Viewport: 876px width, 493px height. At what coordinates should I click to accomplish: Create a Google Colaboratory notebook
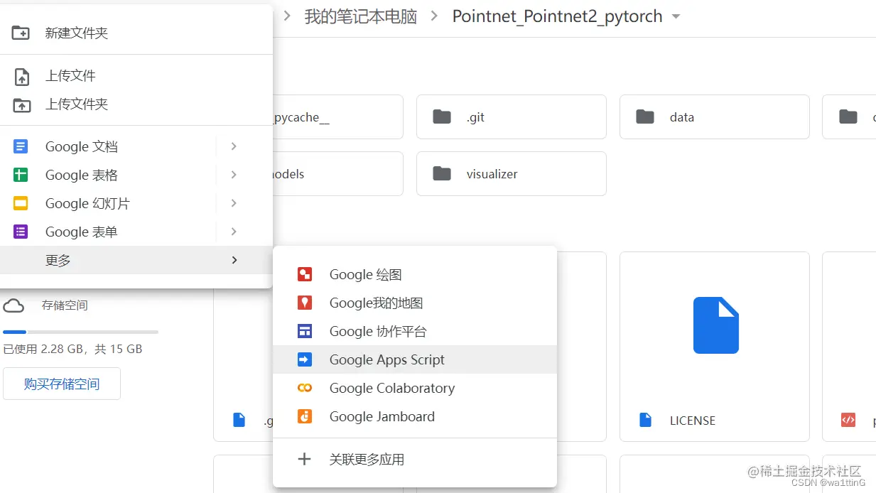[415, 389]
